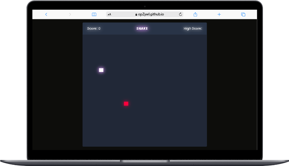Open the aA reader text-size menu

pos(109,15)
